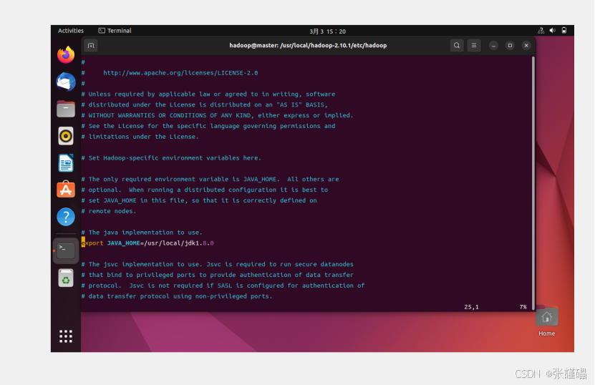Viewport: 595px width, 385px height.
Task: Click '# that bind to privileged ports' line
Action: (x=218, y=275)
